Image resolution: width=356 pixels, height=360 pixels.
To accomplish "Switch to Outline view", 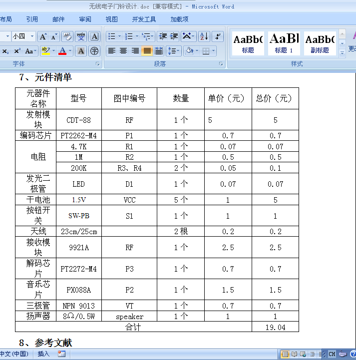I will [312, 355].
